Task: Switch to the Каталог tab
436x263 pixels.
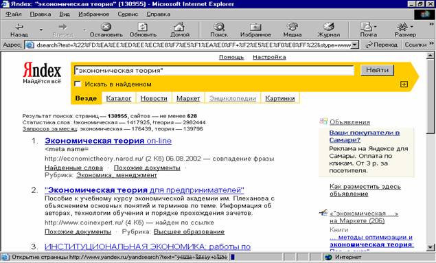Action: [x=119, y=98]
